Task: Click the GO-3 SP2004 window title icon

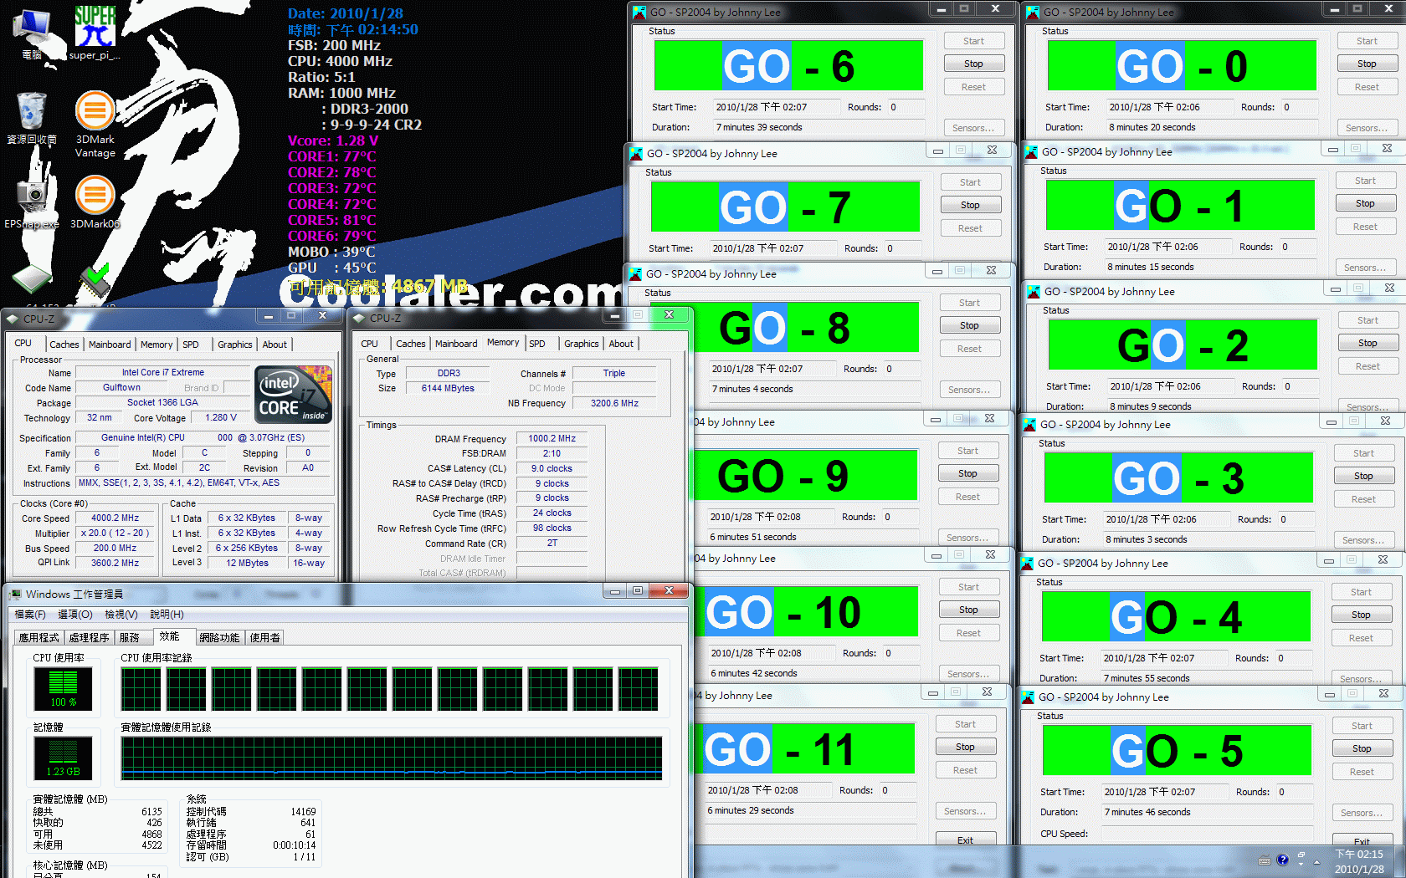Action: [x=1029, y=425]
